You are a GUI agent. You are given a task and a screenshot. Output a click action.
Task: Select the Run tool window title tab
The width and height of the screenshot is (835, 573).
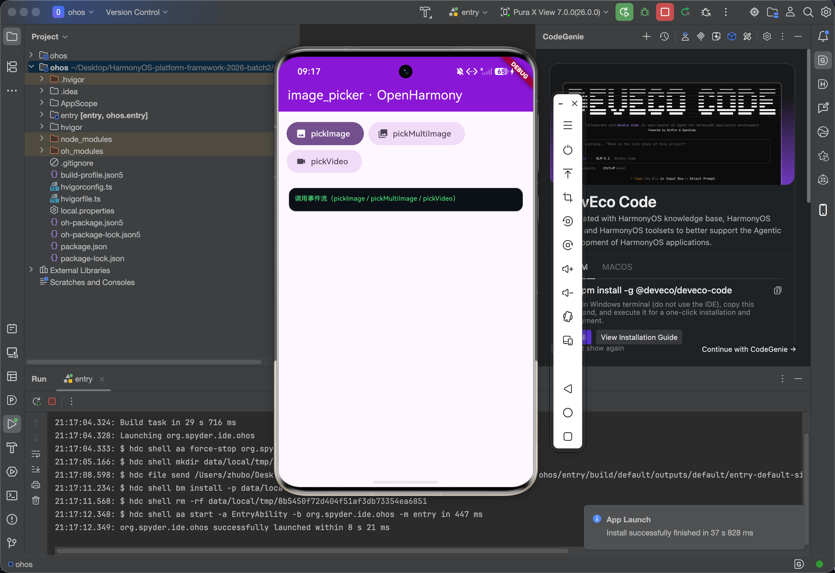[39, 379]
